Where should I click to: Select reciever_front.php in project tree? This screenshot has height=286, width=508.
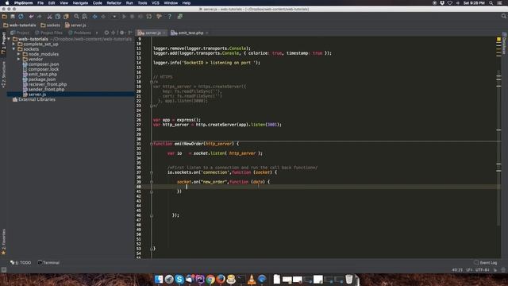tap(44, 84)
